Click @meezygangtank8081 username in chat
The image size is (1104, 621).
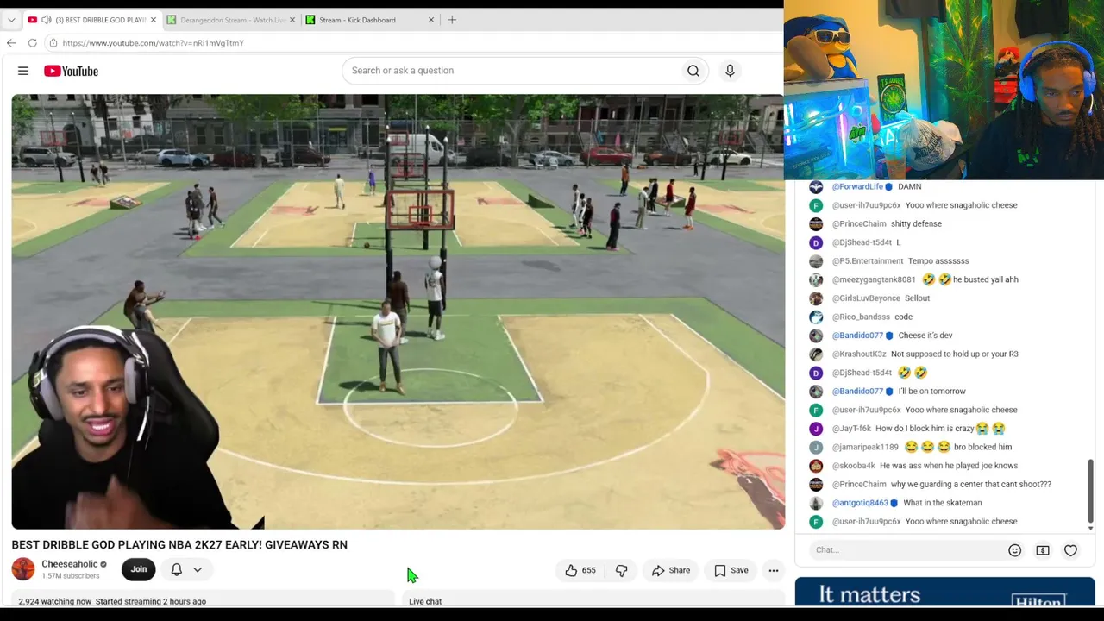click(x=874, y=279)
